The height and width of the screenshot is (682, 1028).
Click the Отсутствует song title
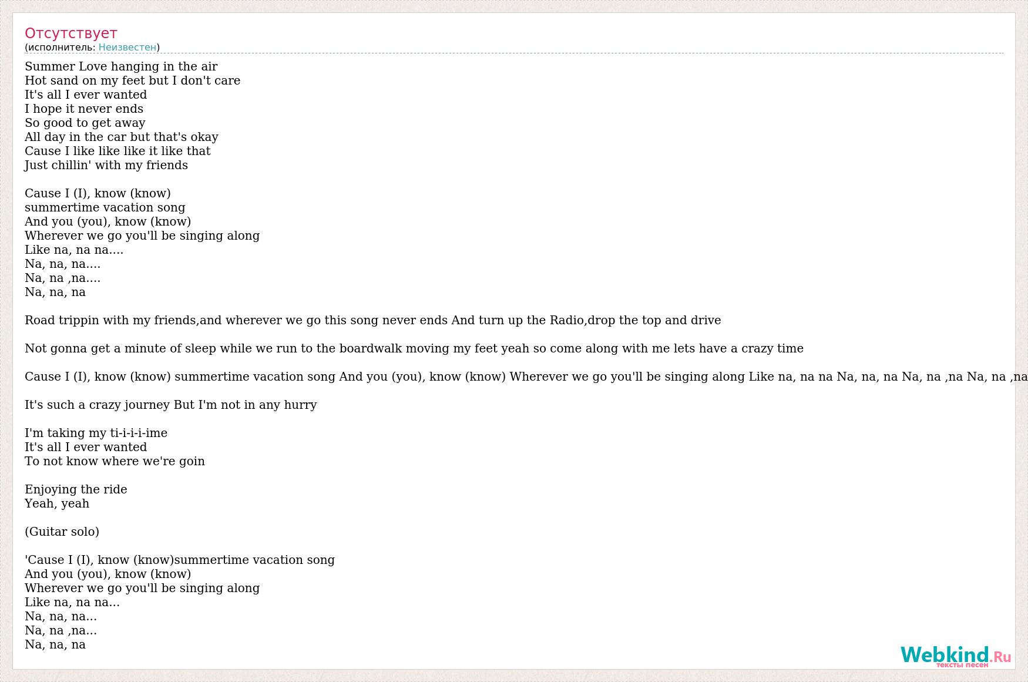(71, 33)
